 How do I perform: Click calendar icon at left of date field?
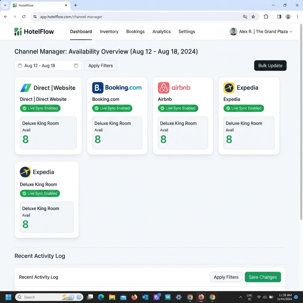pyautogui.click(x=20, y=65)
